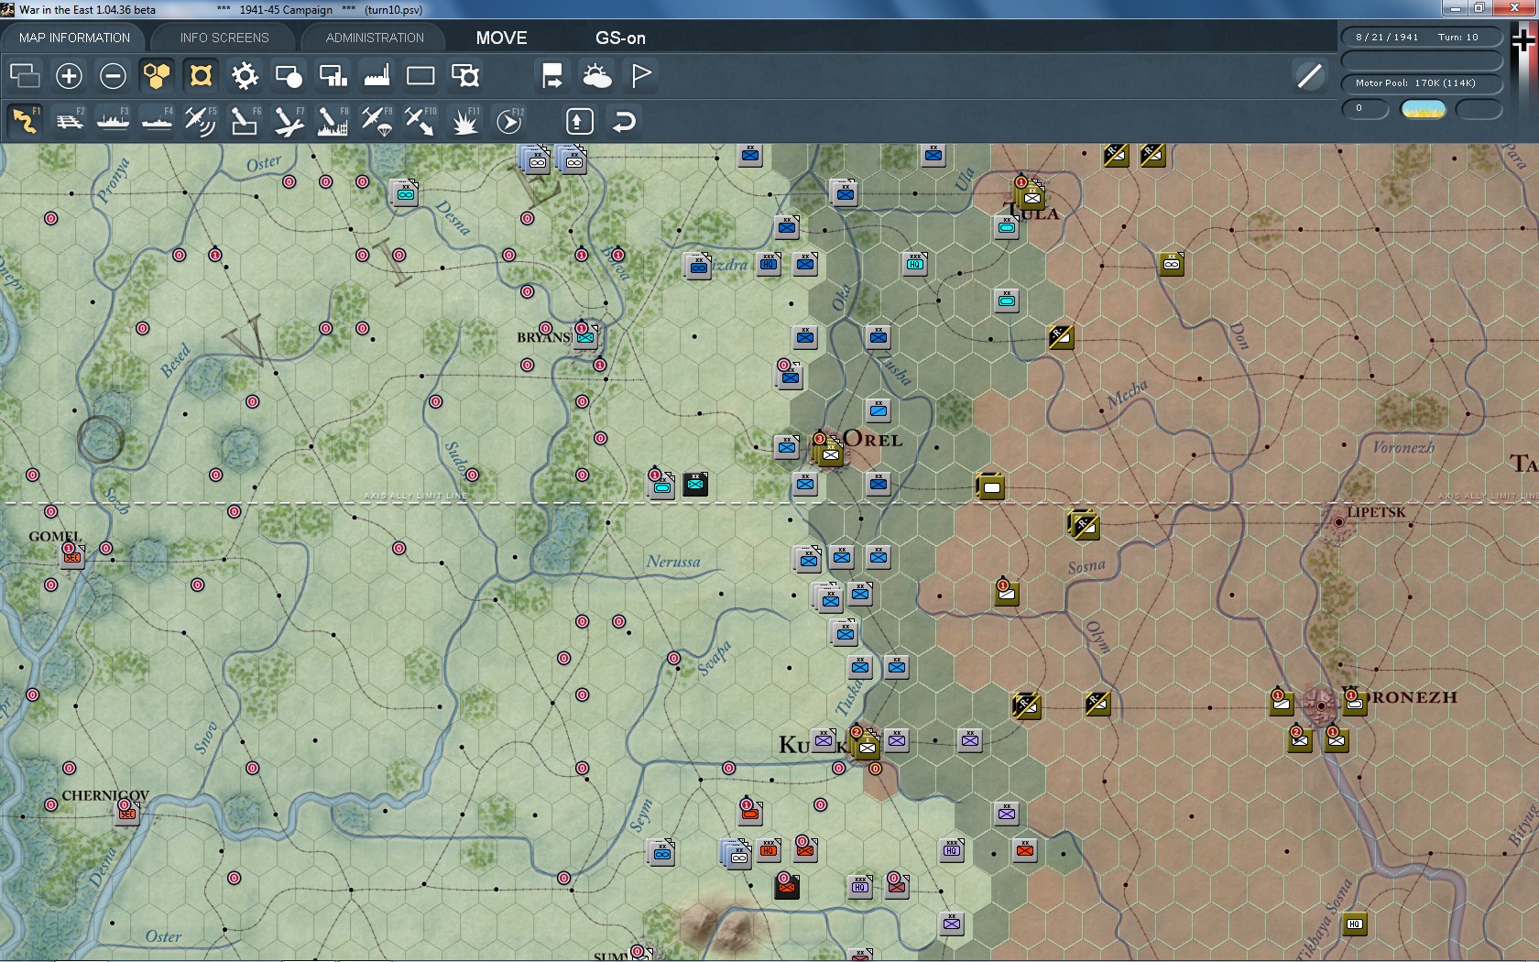The image size is (1539, 962).
Task: Select the black counter with red symbol
Action: [787, 886]
